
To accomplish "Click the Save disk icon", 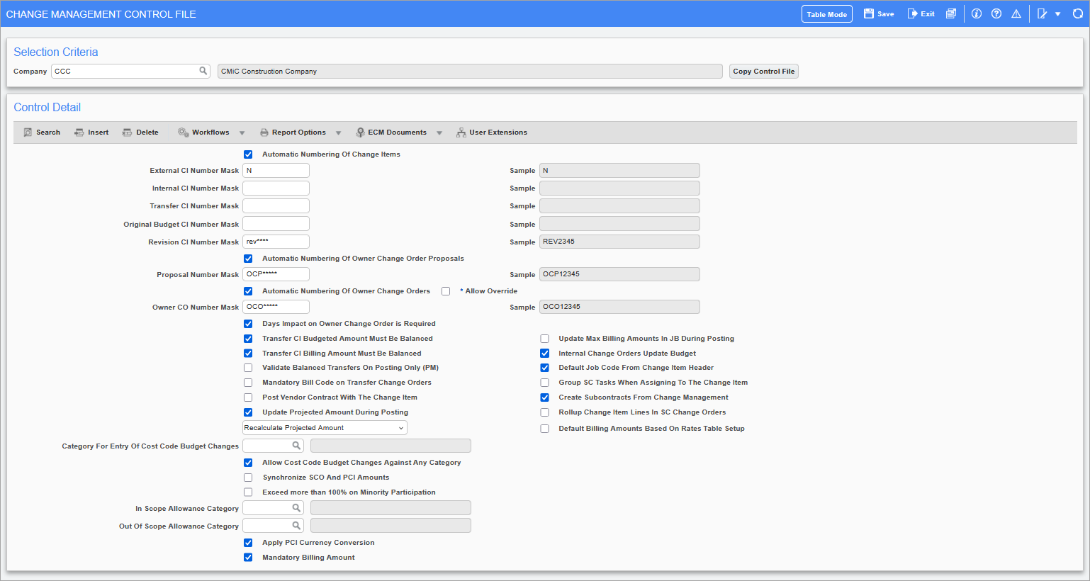I will pos(868,13).
